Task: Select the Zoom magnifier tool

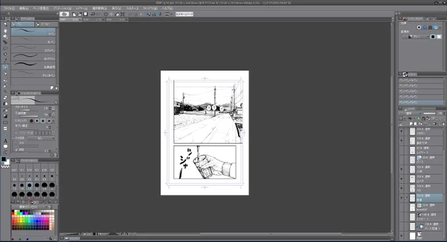Action: [5, 24]
